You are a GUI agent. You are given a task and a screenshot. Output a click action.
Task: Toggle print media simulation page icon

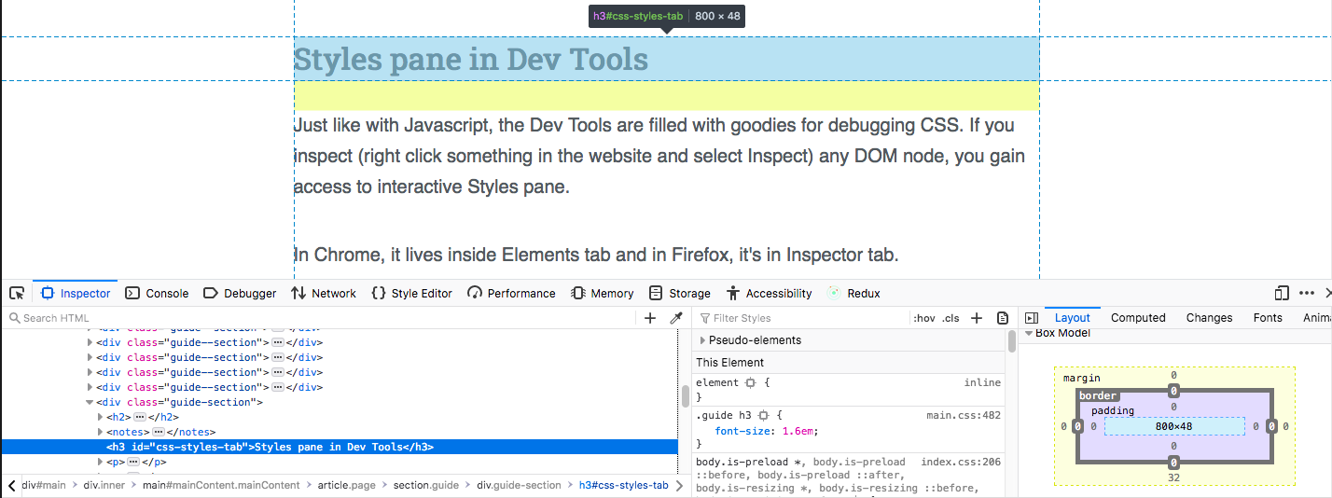(x=1003, y=318)
